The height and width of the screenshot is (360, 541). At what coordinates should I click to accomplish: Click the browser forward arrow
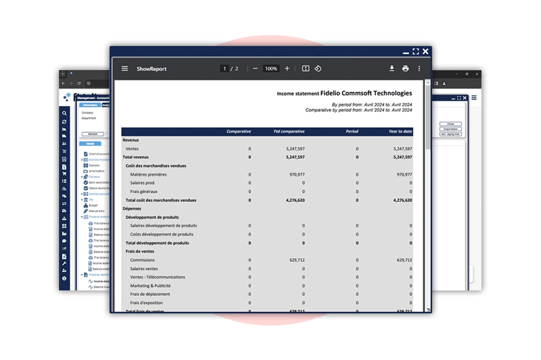71,83
